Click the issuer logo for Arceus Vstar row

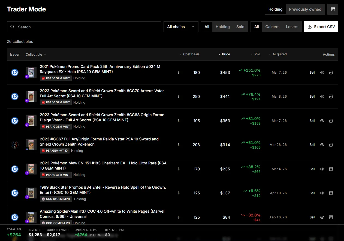point(15,97)
